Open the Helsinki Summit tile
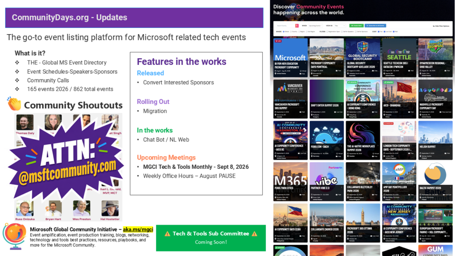The image size is (455, 256). tap(435, 140)
